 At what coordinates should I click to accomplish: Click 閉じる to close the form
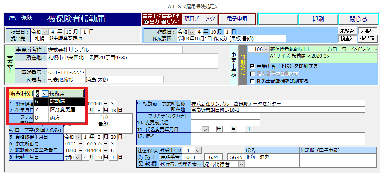pyautogui.click(x=358, y=19)
